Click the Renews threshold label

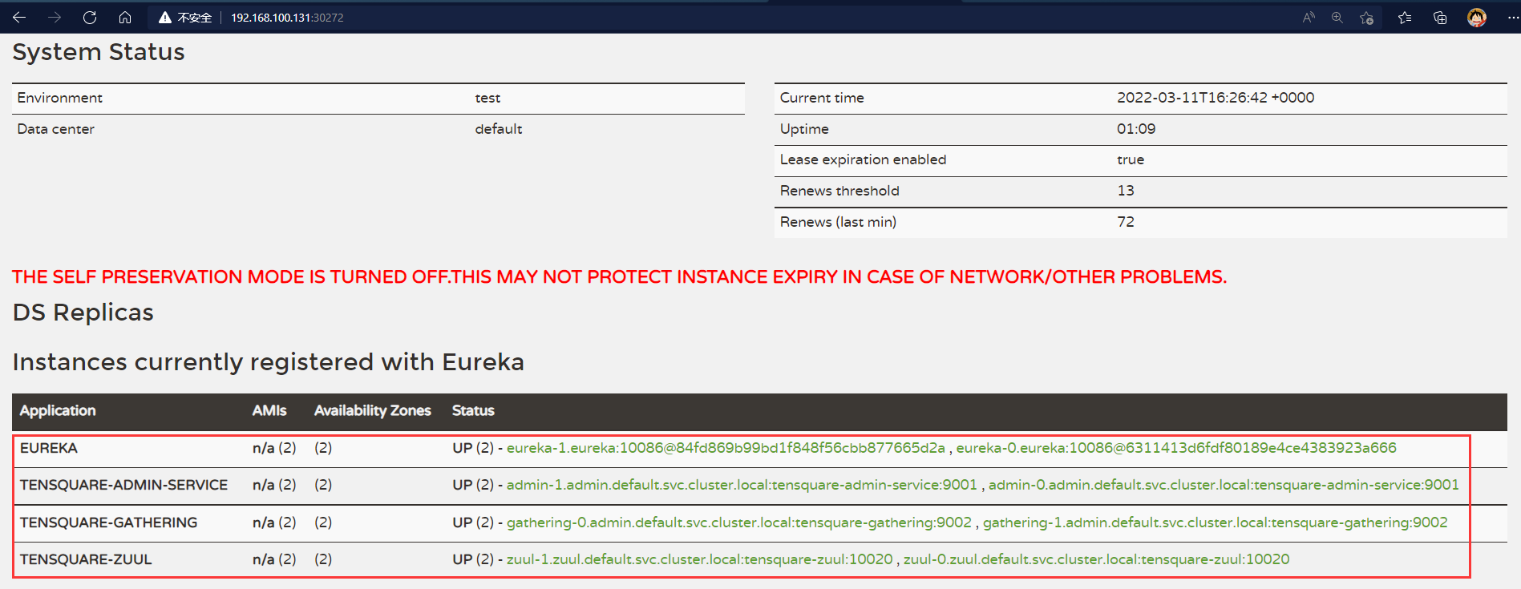pyautogui.click(x=839, y=191)
